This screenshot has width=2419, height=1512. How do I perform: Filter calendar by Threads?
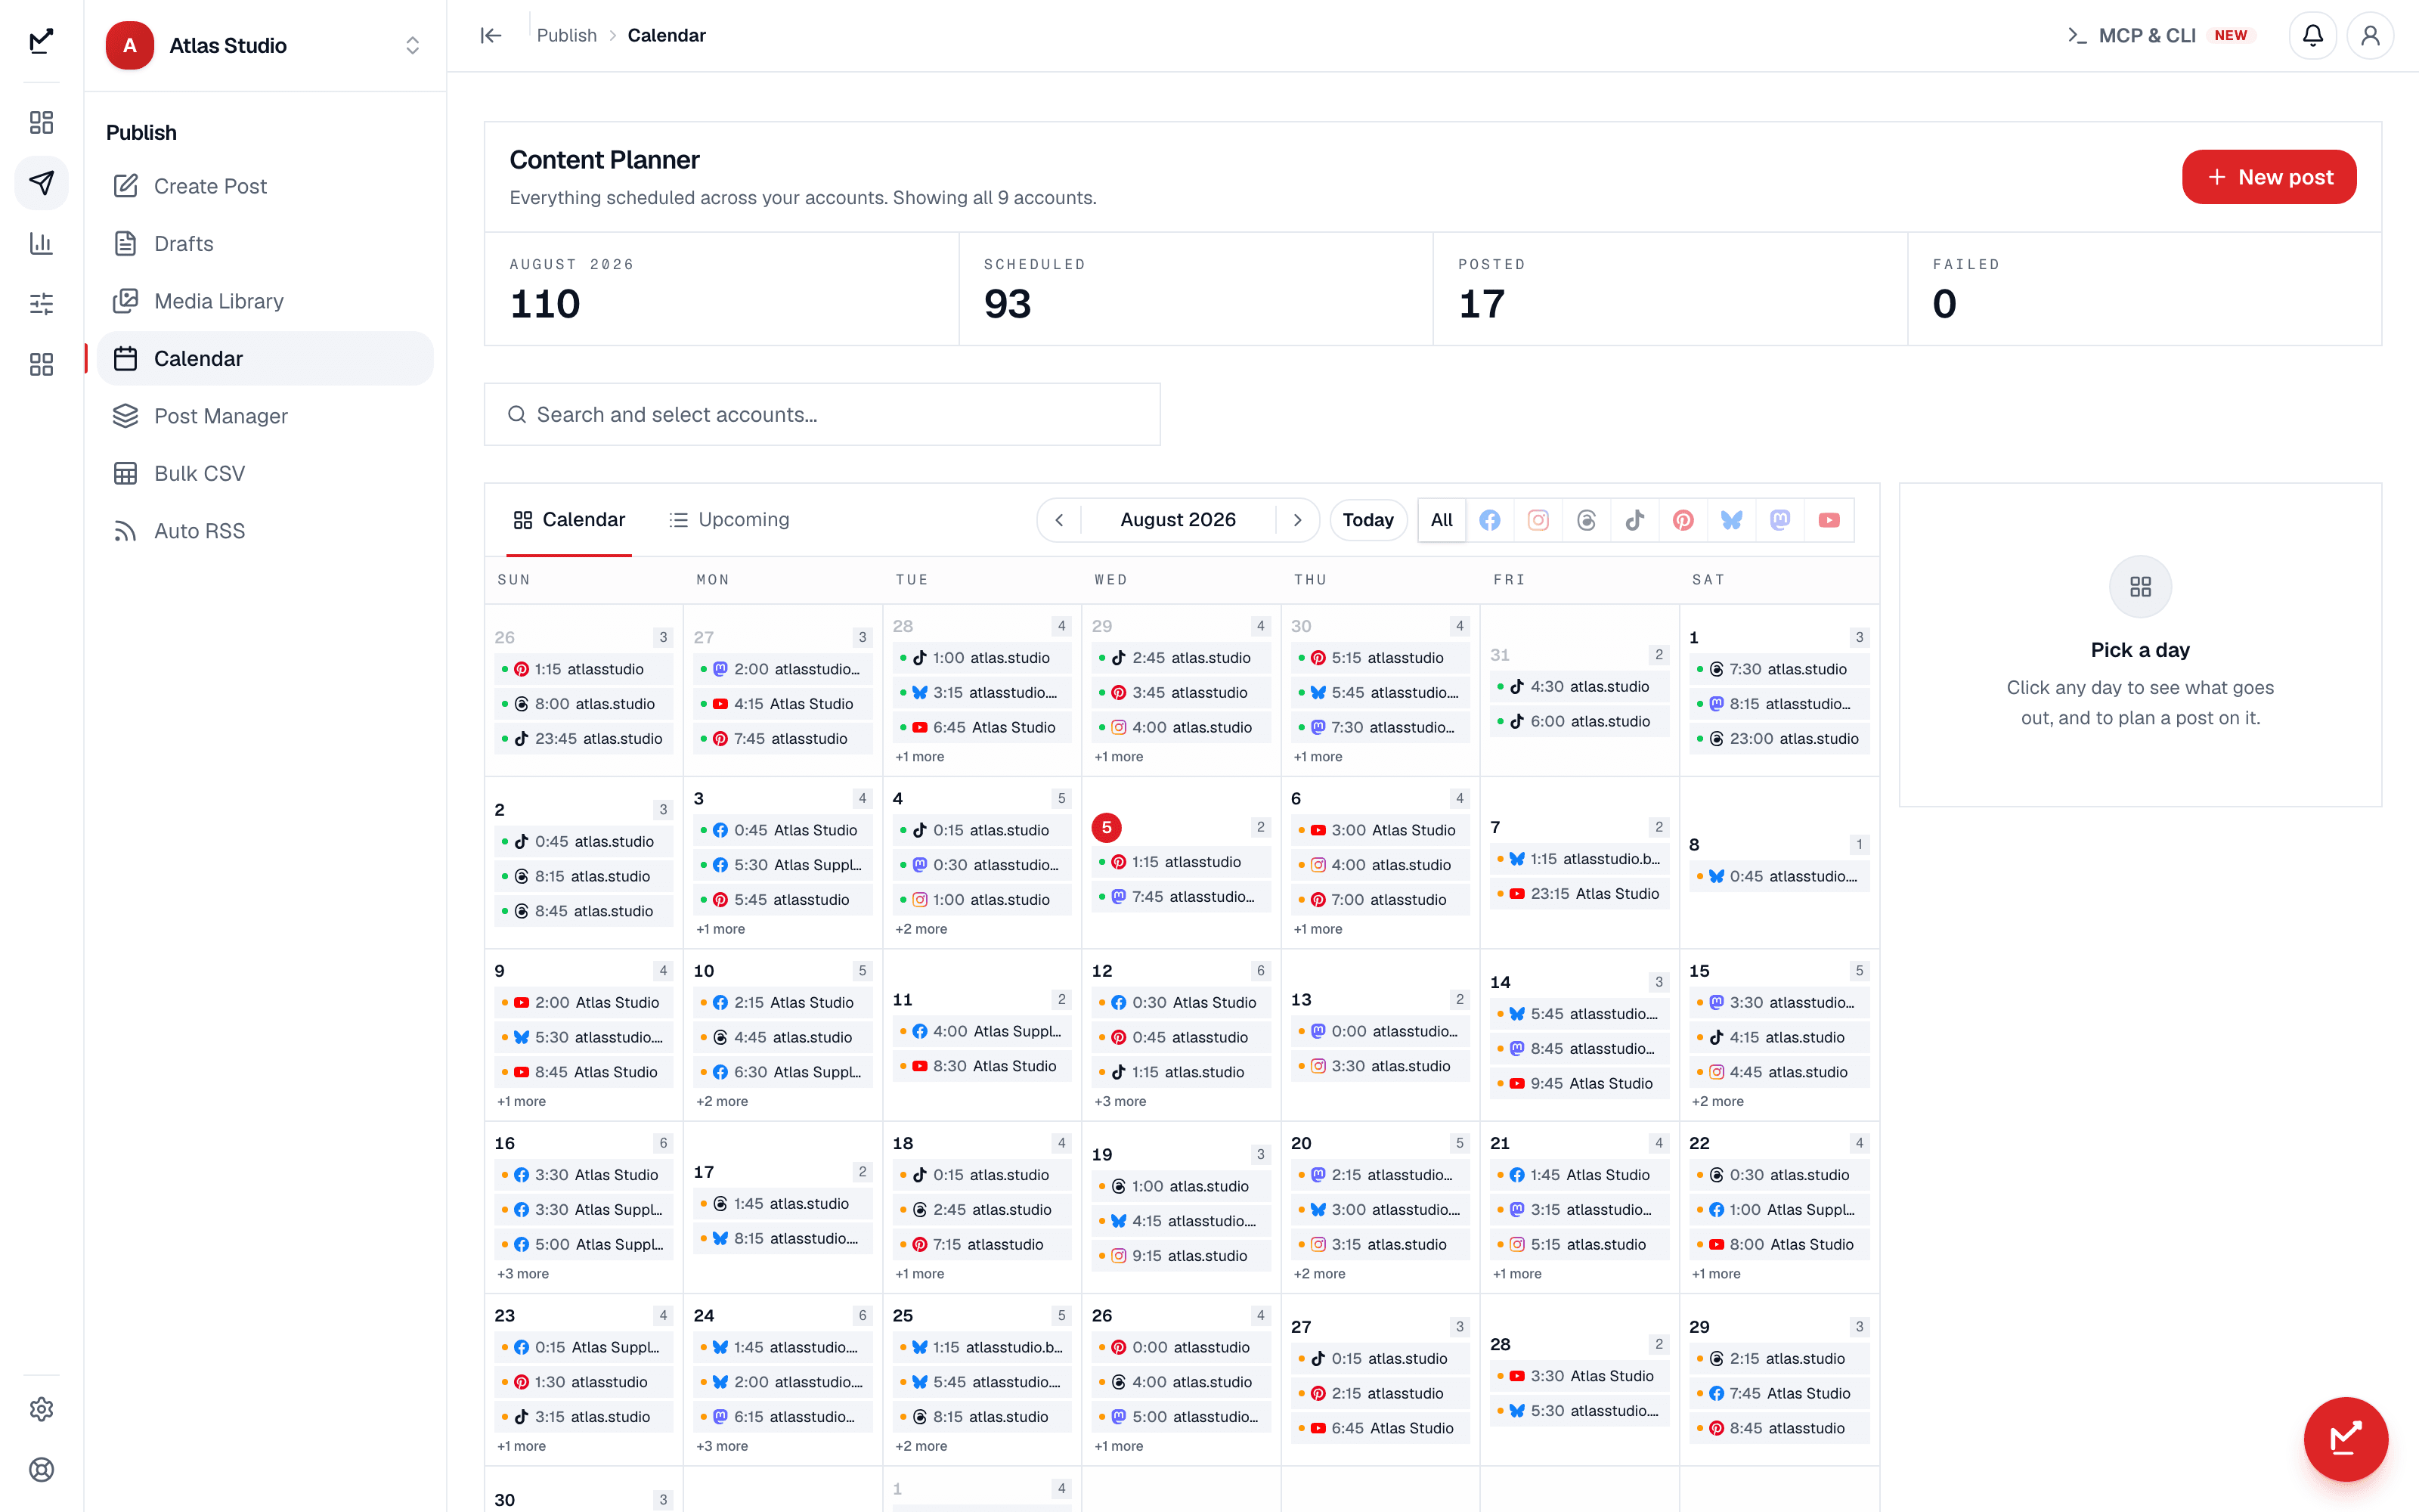pos(1587,520)
